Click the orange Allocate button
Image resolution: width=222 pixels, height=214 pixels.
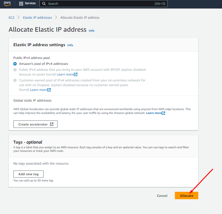(x=186, y=196)
